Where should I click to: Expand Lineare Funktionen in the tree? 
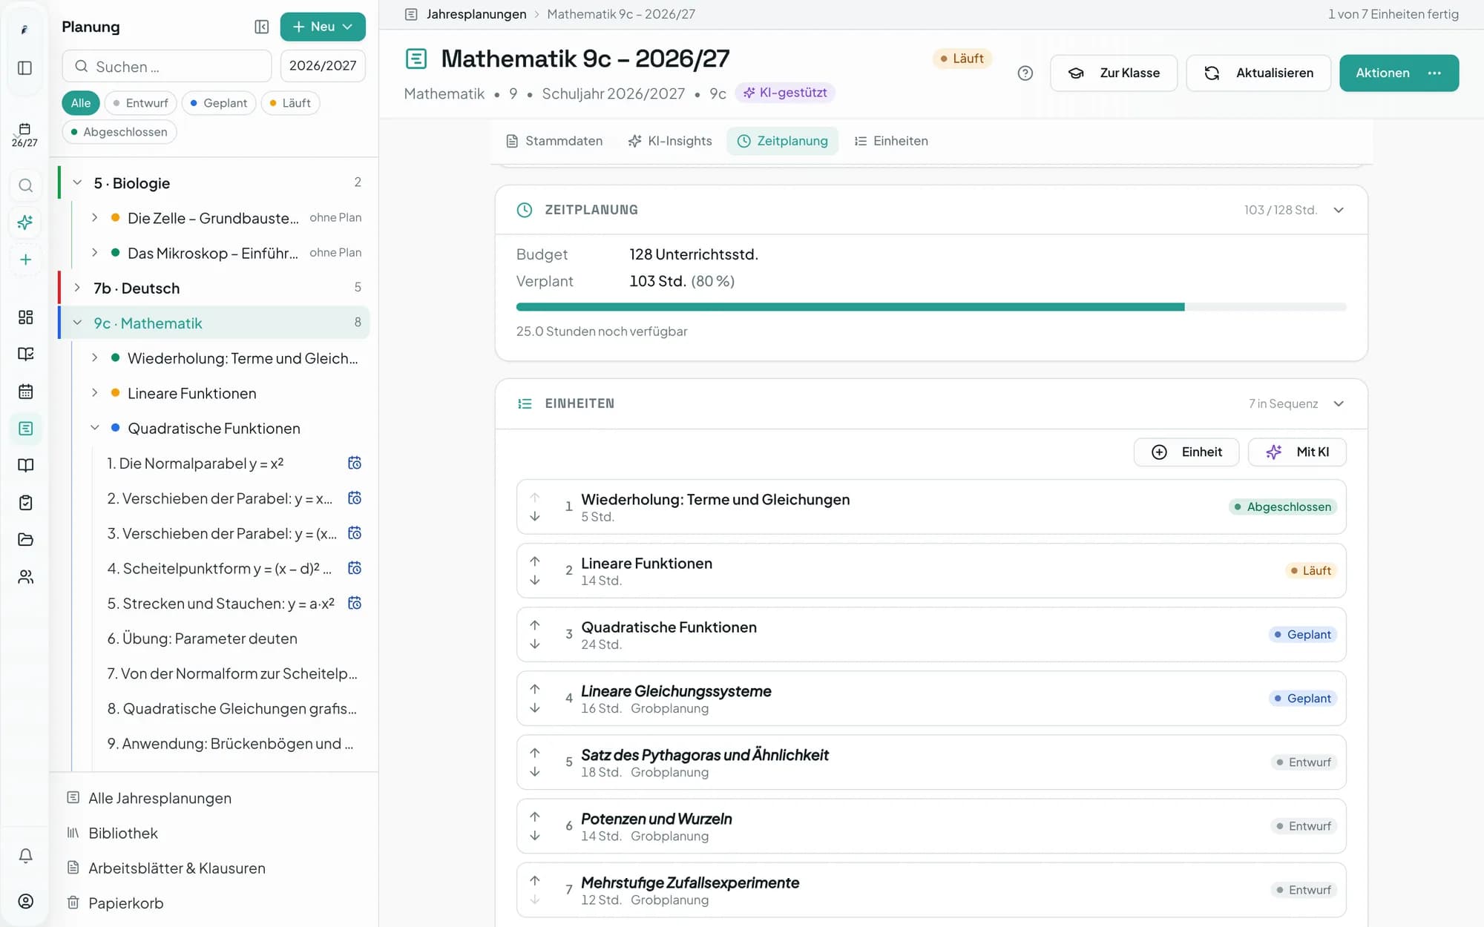(95, 393)
